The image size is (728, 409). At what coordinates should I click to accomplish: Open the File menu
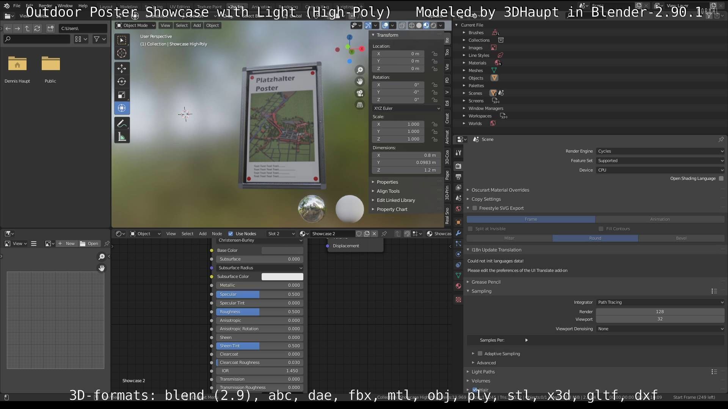click(17, 6)
